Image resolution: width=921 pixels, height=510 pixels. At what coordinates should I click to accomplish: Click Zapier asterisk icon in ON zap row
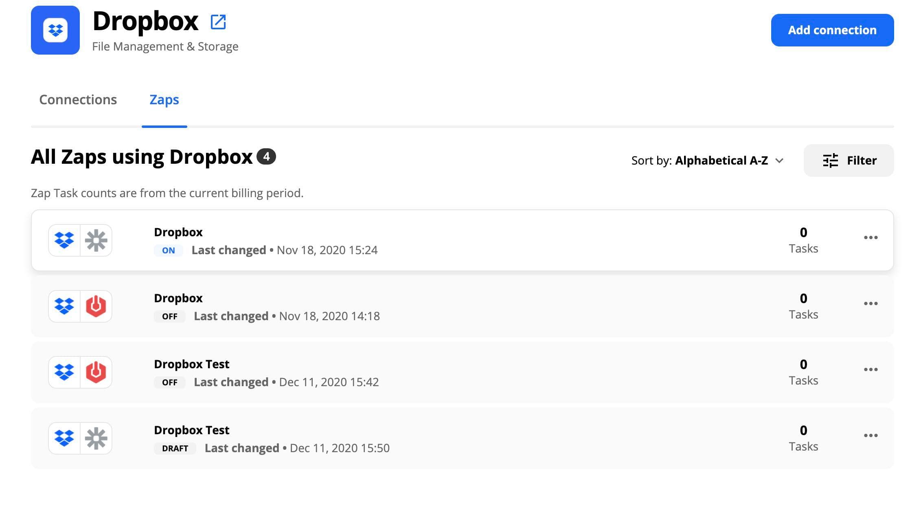point(96,240)
